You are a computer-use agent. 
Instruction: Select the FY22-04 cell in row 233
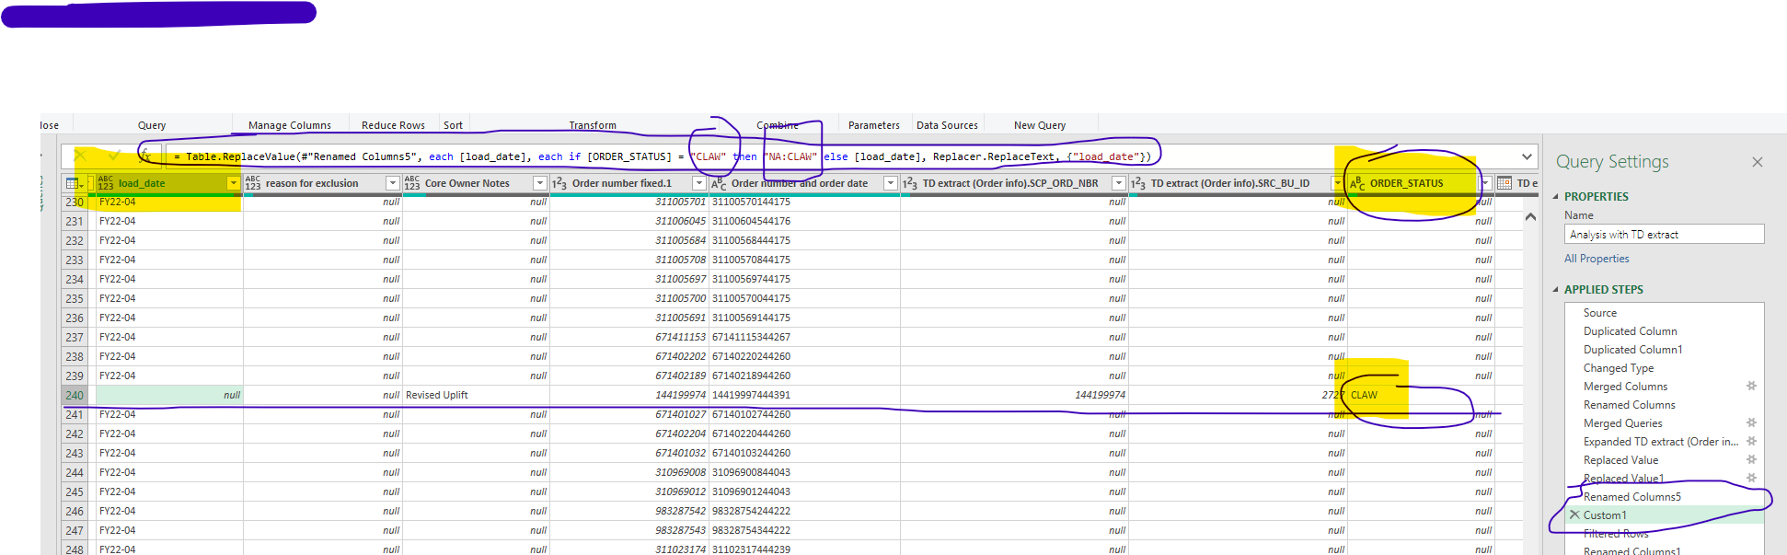169,260
